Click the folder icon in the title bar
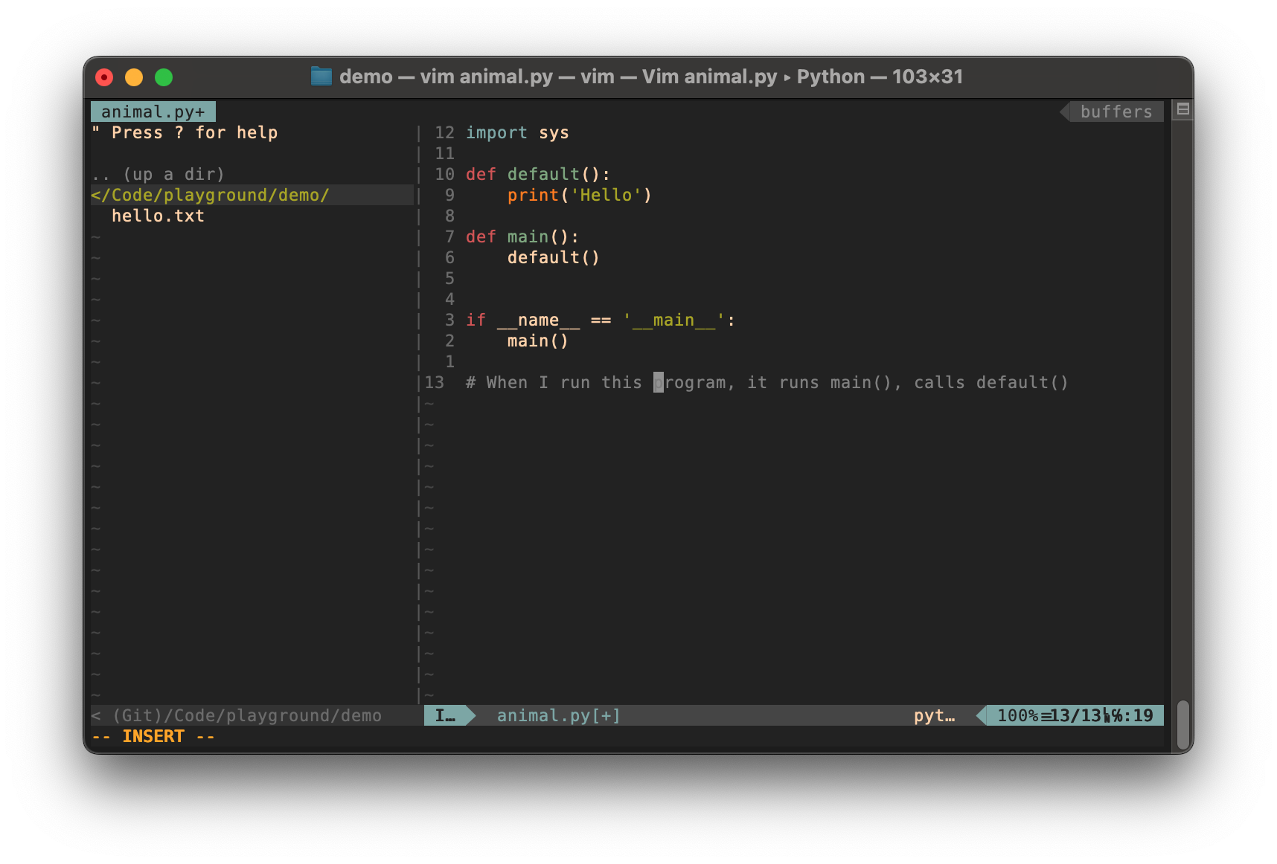The image size is (1277, 864). (x=321, y=76)
